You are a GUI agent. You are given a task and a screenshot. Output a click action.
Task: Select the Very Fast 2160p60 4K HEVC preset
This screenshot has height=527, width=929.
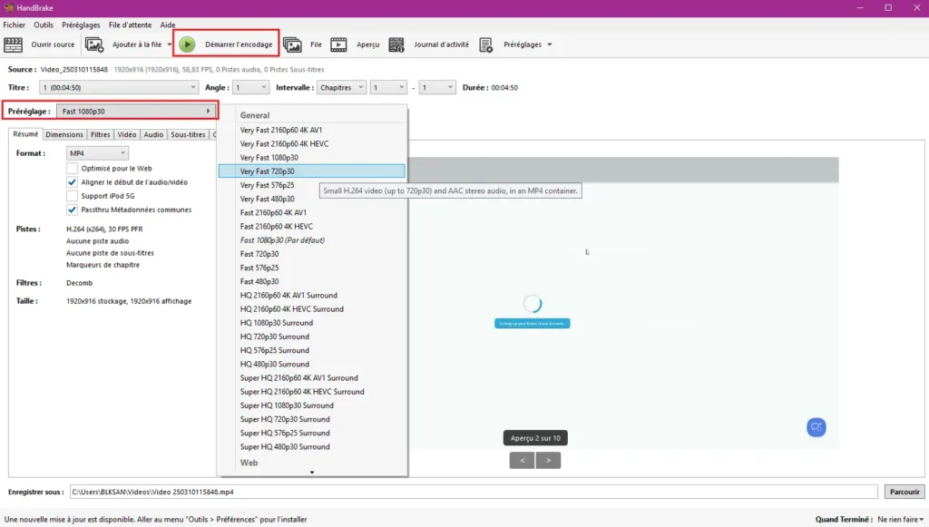(312, 144)
